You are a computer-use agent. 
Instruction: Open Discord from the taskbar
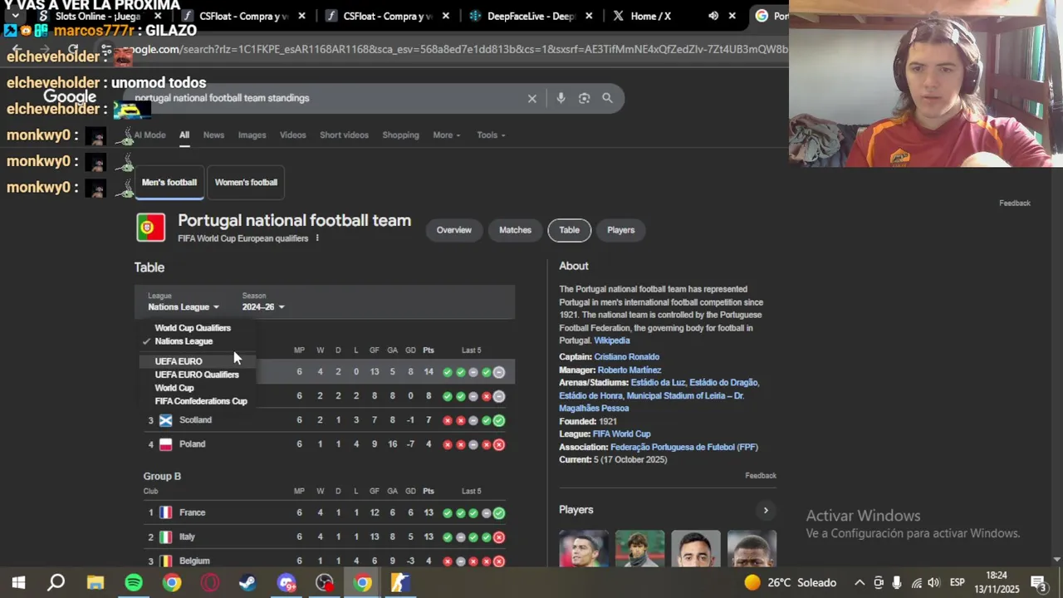[x=287, y=583]
